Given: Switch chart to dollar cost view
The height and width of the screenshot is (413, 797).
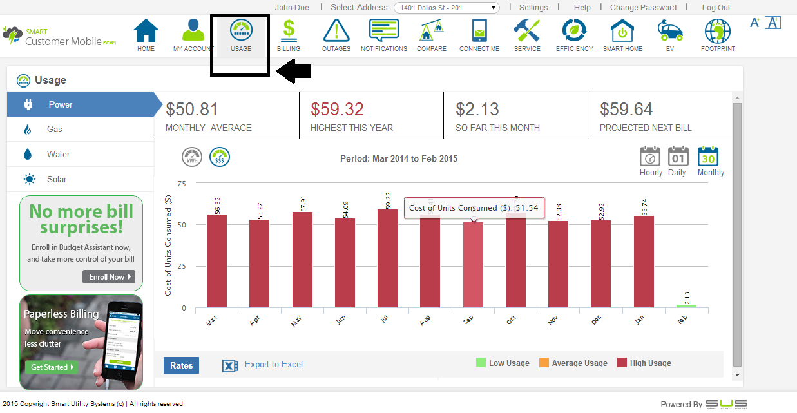Looking at the screenshot, I should click(x=220, y=157).
